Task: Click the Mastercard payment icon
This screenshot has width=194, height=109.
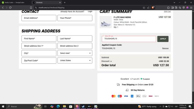Action: point(113,96)
